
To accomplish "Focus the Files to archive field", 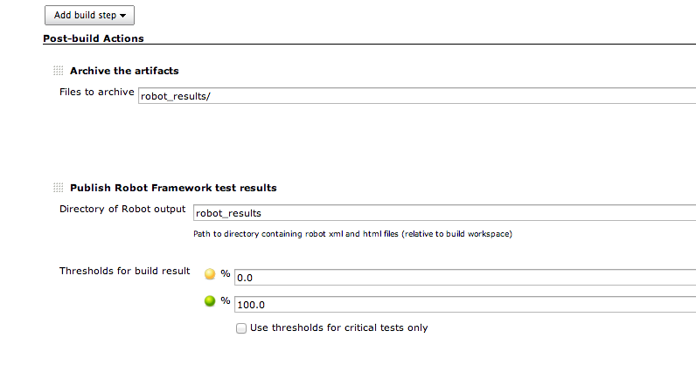I will (x=416, y=96).
